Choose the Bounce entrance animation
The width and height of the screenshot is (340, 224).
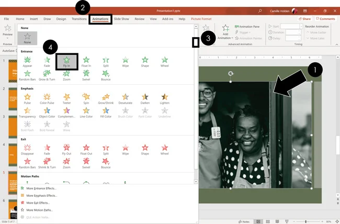106,75
